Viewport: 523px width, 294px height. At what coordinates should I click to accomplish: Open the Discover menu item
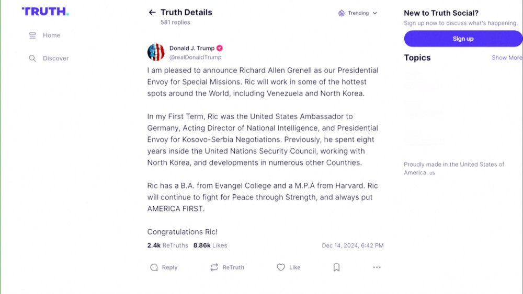(x=55, y=58)
